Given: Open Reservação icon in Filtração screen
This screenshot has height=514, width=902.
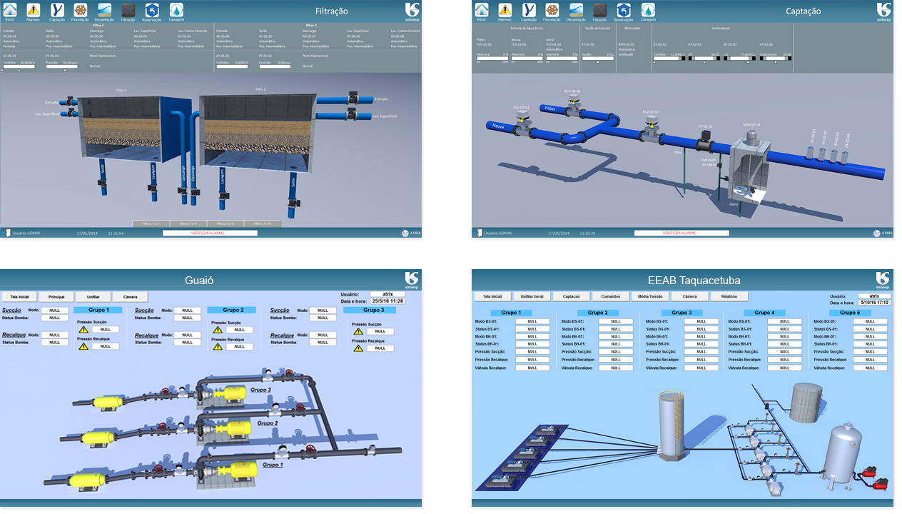Looking at the screenshot, I should coord(152,10).
